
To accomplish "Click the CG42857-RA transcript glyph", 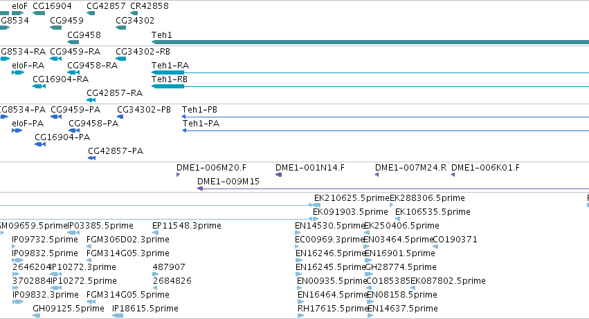I will (x=91, y=100).
